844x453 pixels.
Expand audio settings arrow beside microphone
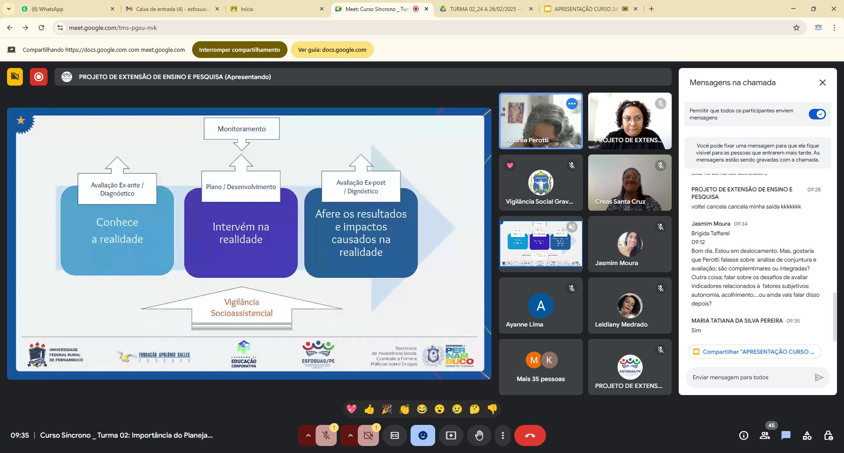308,435
